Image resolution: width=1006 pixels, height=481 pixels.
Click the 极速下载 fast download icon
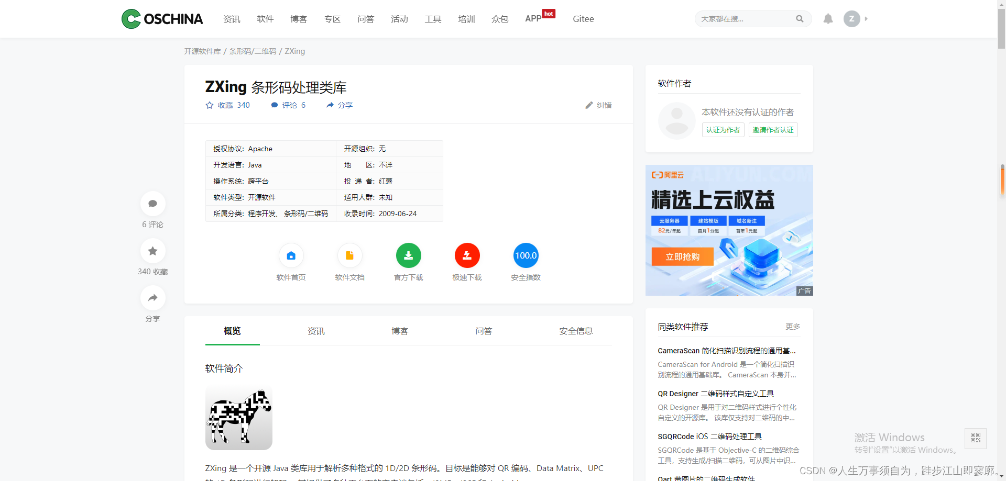click(x=467, y=255)
